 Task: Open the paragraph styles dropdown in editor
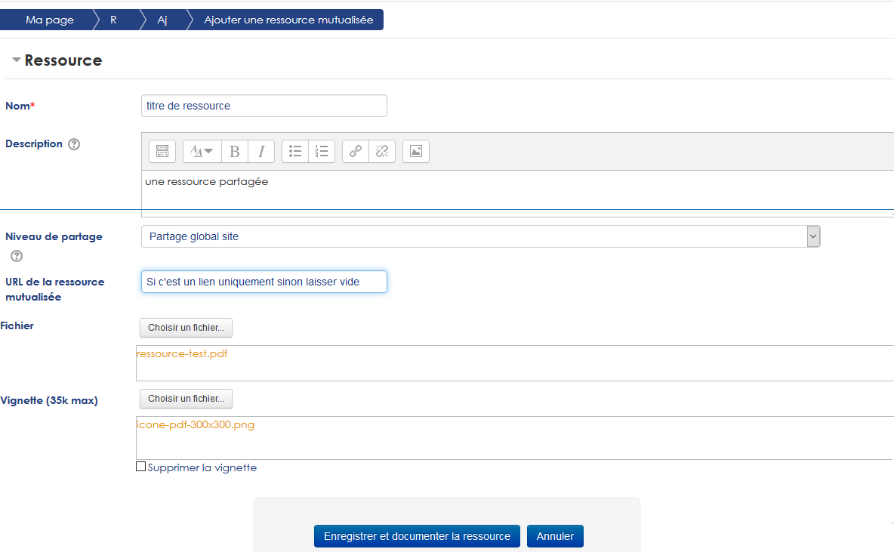[202, 151]
